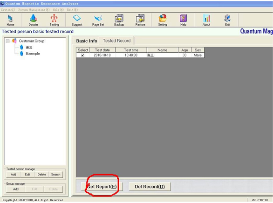Image resolution: width=273 pixels, height=203 pixels.
Task: Open the Setting folder icon
Action: tap(163, 18)
